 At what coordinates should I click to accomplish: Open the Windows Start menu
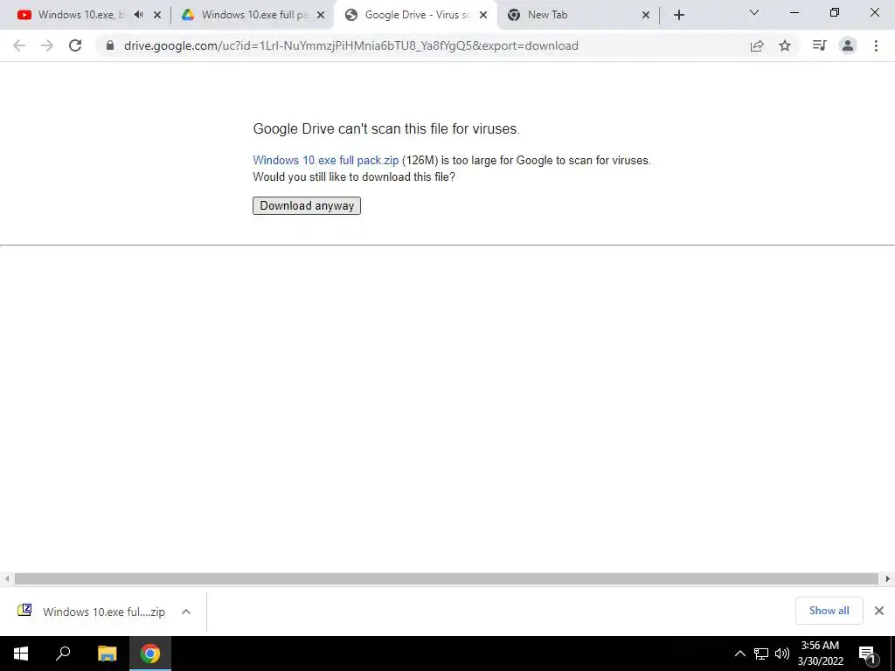[21, 654]
